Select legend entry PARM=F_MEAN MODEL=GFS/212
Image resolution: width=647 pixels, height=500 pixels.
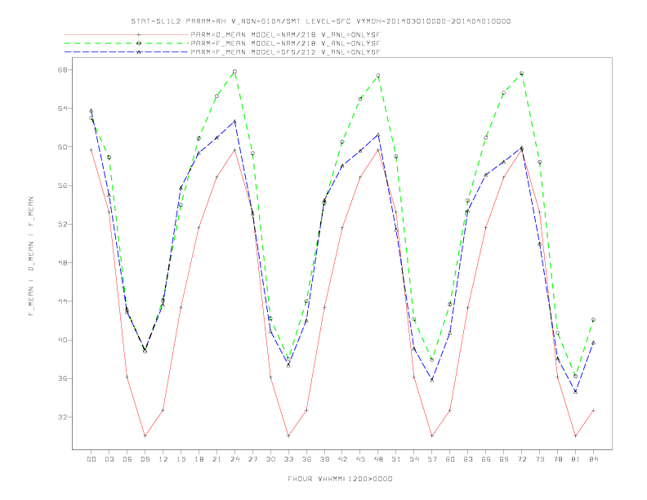(285, 52)
